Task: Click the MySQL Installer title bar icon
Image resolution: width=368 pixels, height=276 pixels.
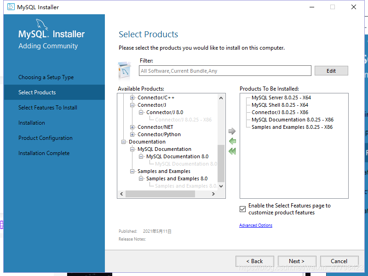Action: point(11,7)
